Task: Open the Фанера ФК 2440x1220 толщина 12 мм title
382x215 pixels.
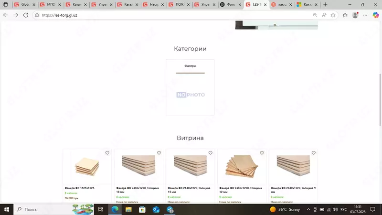Action: (x=241, y=190)
